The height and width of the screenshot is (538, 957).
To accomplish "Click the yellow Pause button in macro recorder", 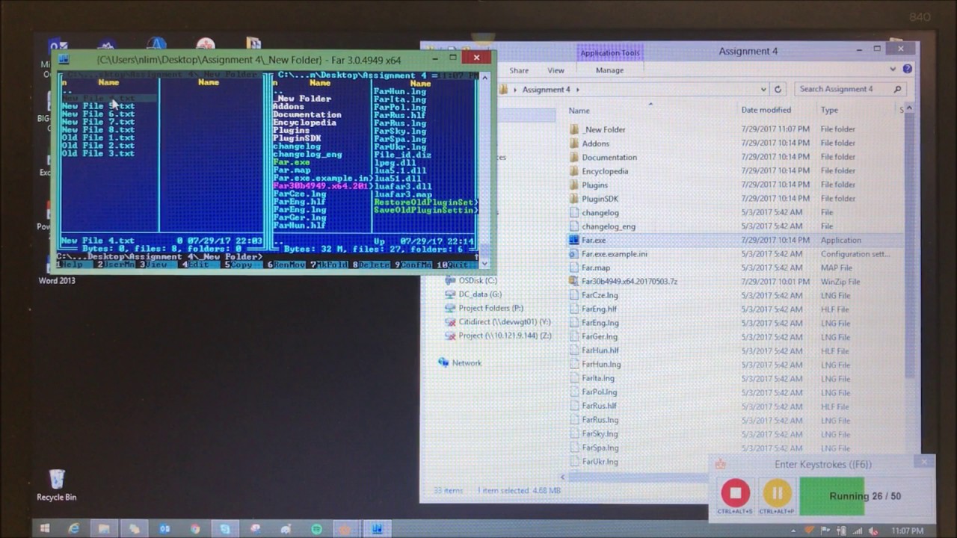I will coord(777,493).
